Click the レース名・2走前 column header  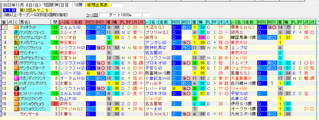157,22
